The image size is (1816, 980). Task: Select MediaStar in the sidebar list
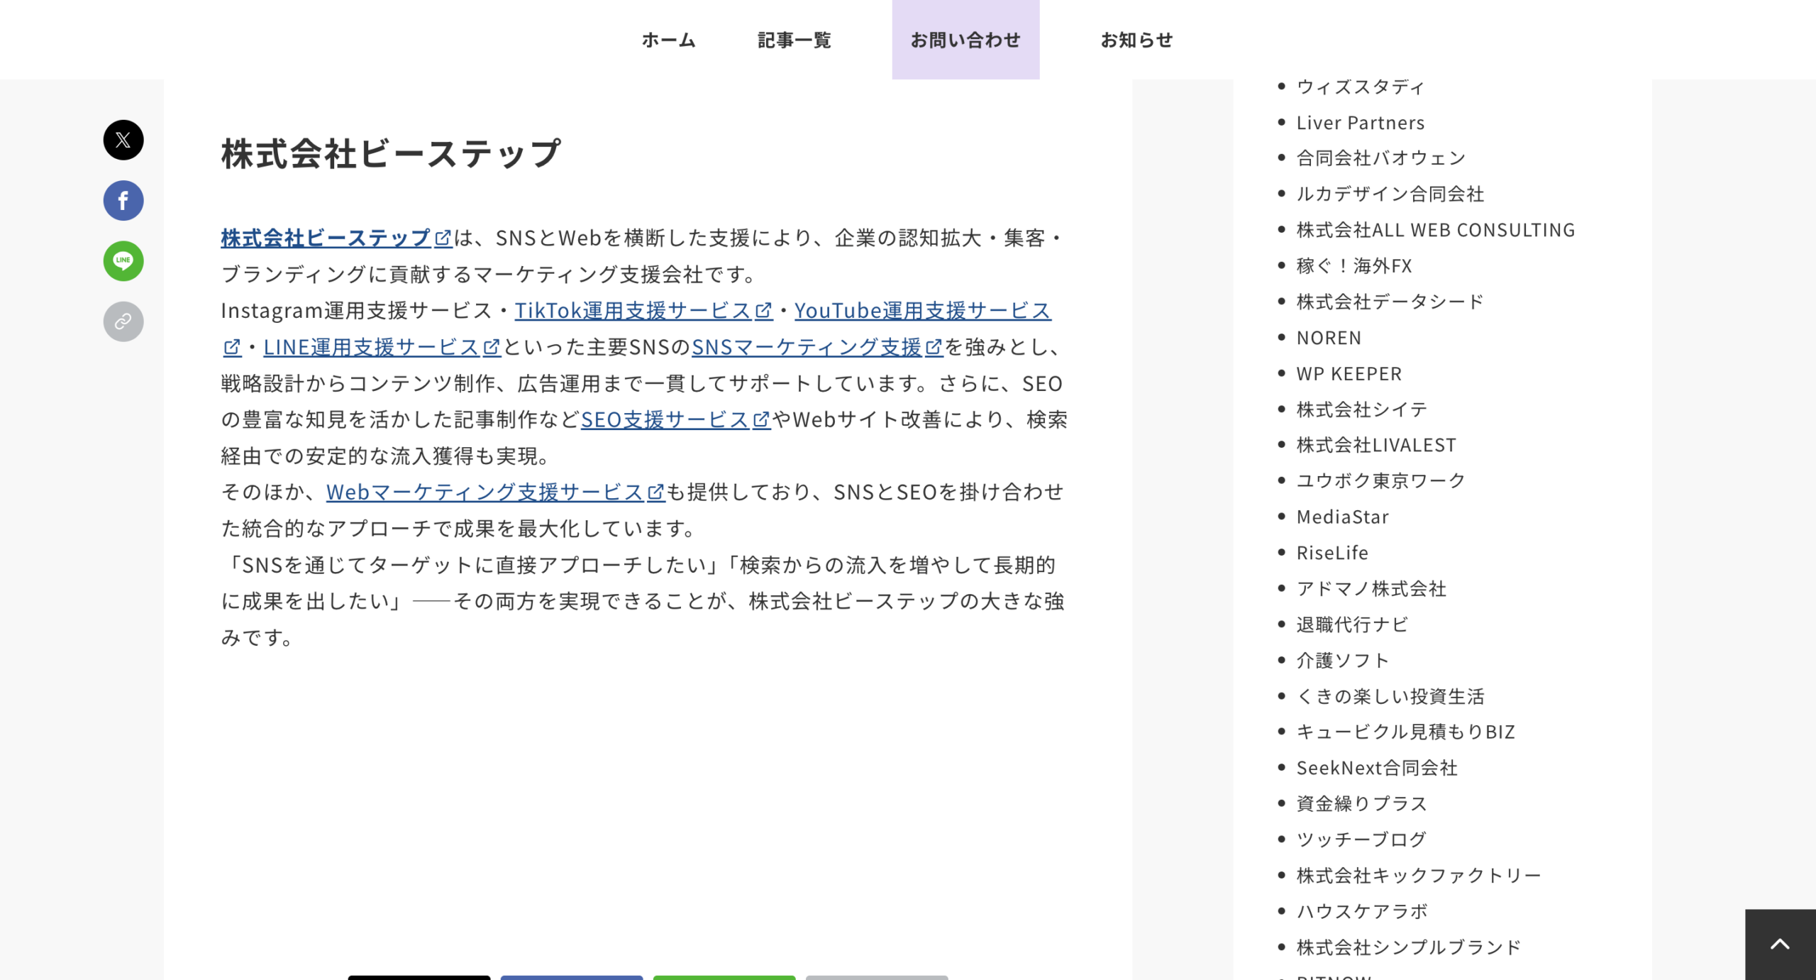(x=1343, y=517)
